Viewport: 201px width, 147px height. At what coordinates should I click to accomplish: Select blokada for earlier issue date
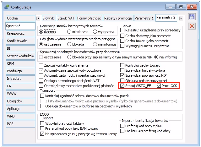tap(69, 44)
